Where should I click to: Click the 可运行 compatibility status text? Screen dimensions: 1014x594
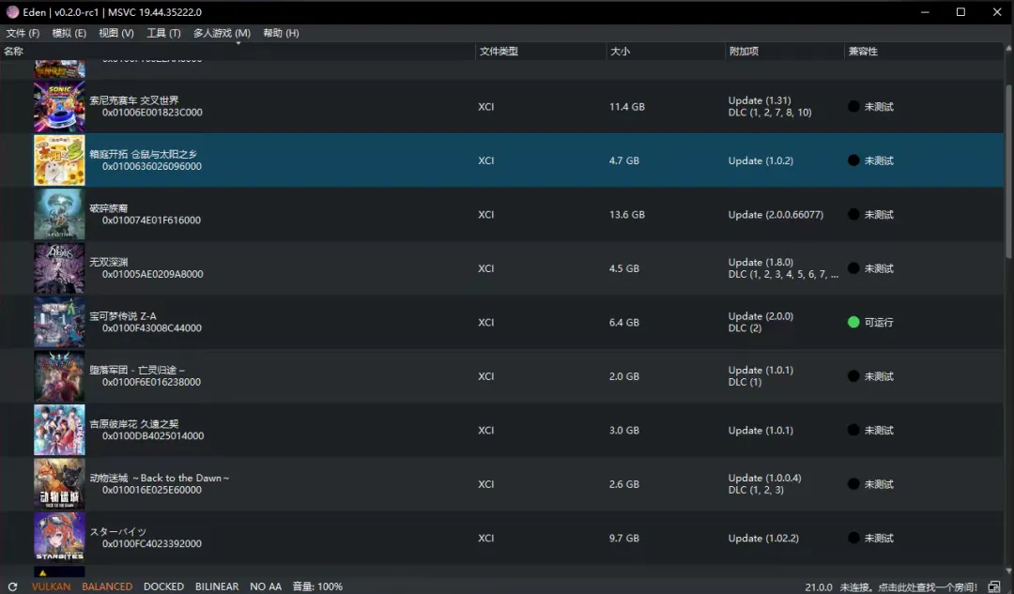[879, 322]
